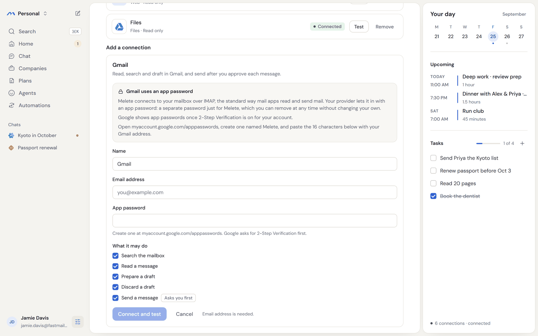
Task: Open the Companies section
Action: [45, 68]
